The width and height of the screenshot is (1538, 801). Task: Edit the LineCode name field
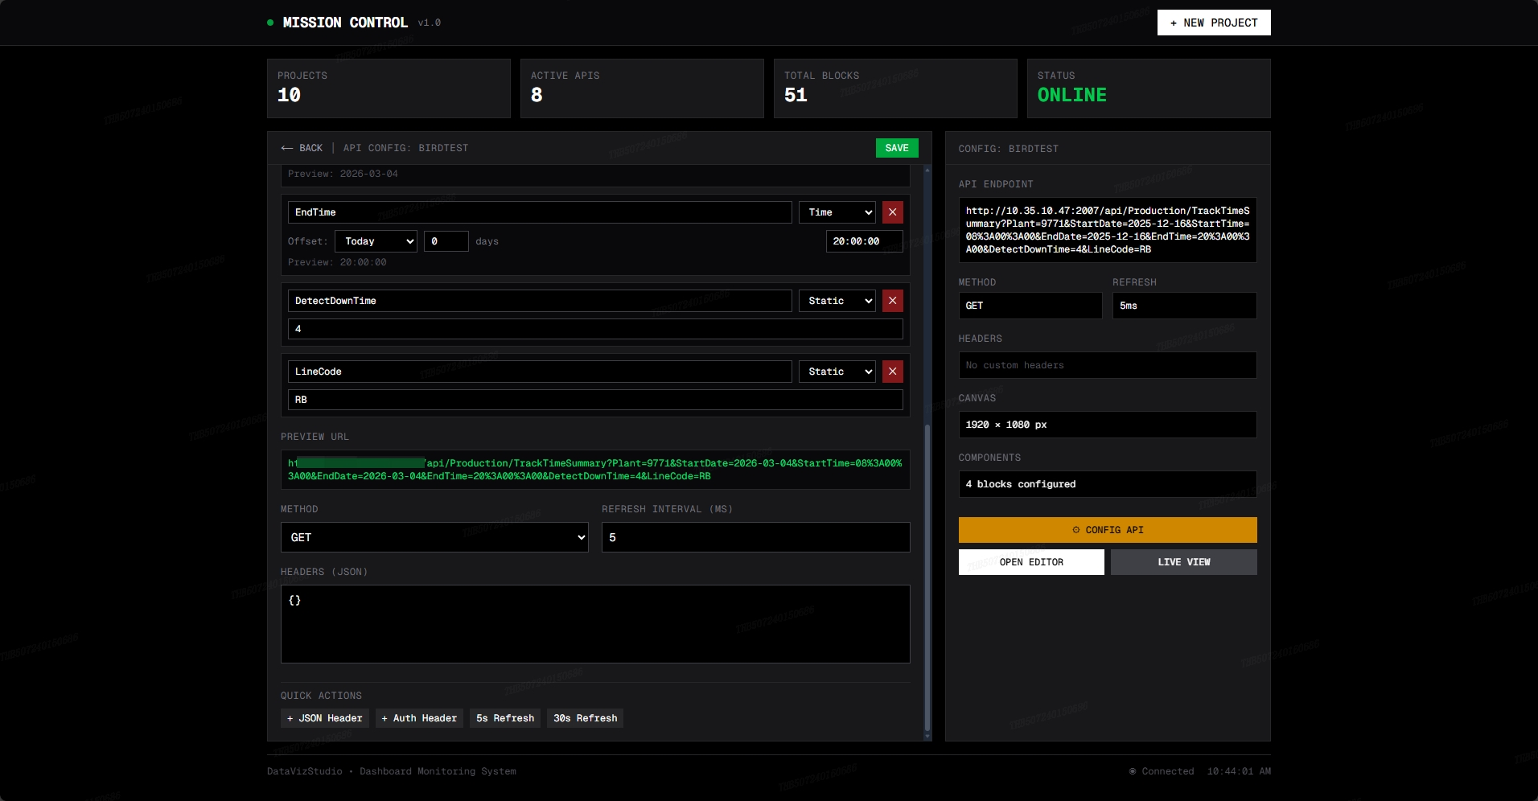coord(540,372)
